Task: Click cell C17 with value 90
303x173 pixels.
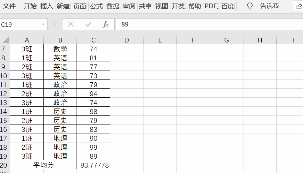Action: tap(94, 138)
